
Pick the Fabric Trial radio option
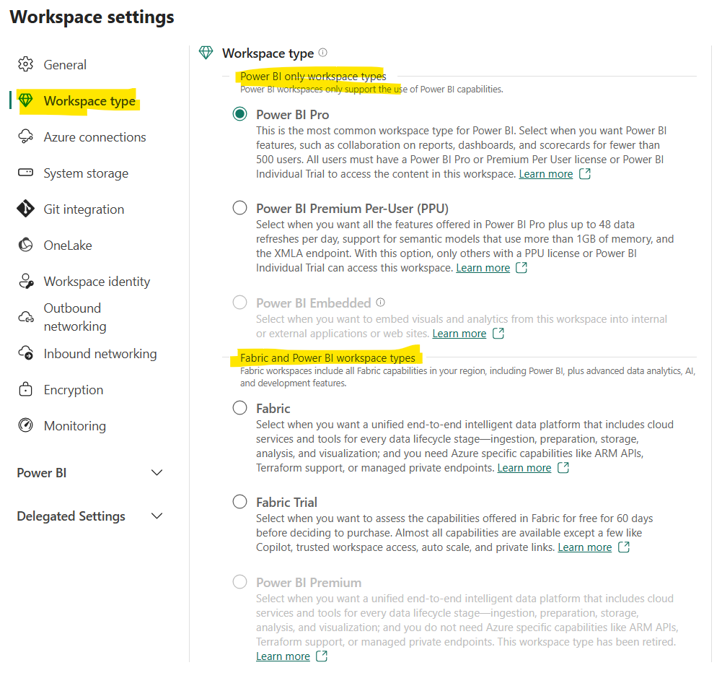(x=239, y=502)
